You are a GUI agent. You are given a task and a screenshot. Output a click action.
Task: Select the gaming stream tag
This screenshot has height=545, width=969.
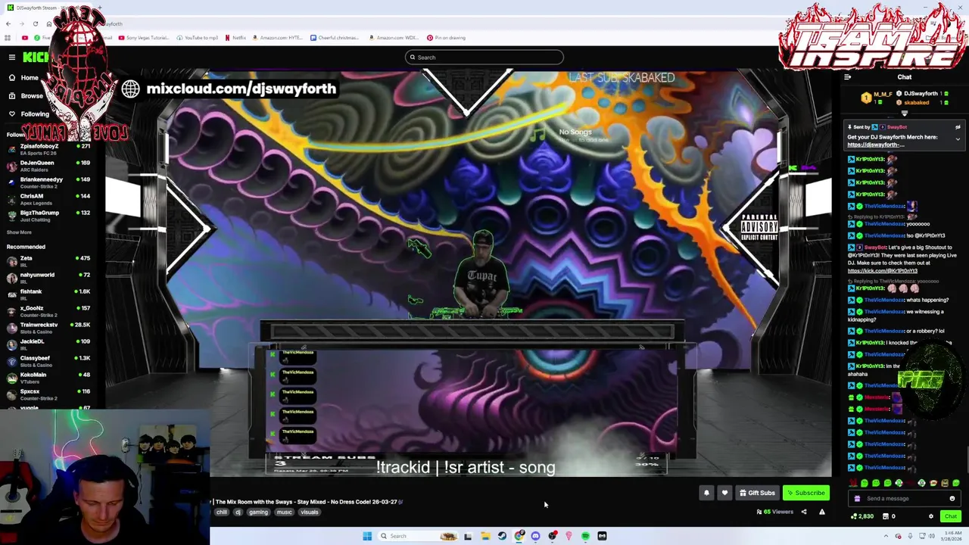click(258, 512)
